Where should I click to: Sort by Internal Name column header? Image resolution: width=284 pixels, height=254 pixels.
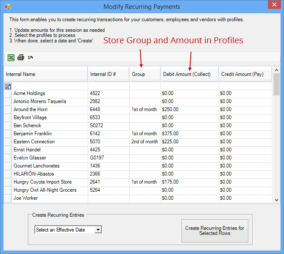click(45, 74)
